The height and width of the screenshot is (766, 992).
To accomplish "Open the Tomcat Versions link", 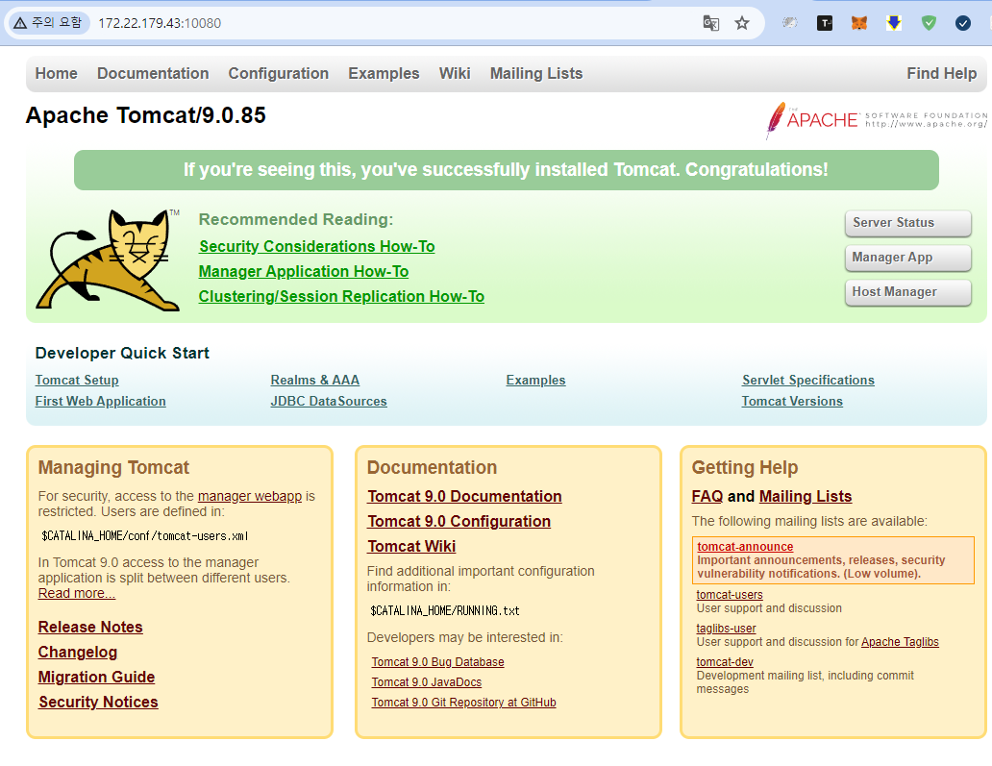I will coord(792,401).
